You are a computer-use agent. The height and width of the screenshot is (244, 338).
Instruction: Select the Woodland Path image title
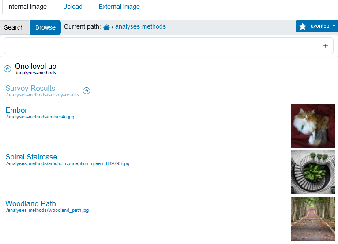click(30, 203)
